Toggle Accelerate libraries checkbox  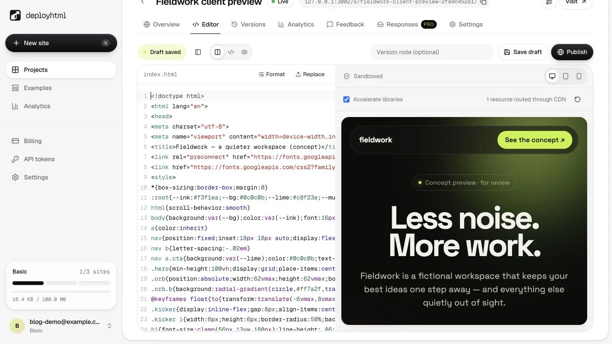[347, 99]
